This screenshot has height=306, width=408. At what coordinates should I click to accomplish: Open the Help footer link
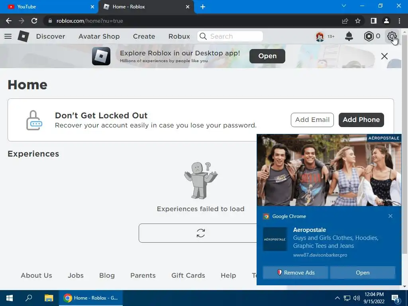click(228, 275)
